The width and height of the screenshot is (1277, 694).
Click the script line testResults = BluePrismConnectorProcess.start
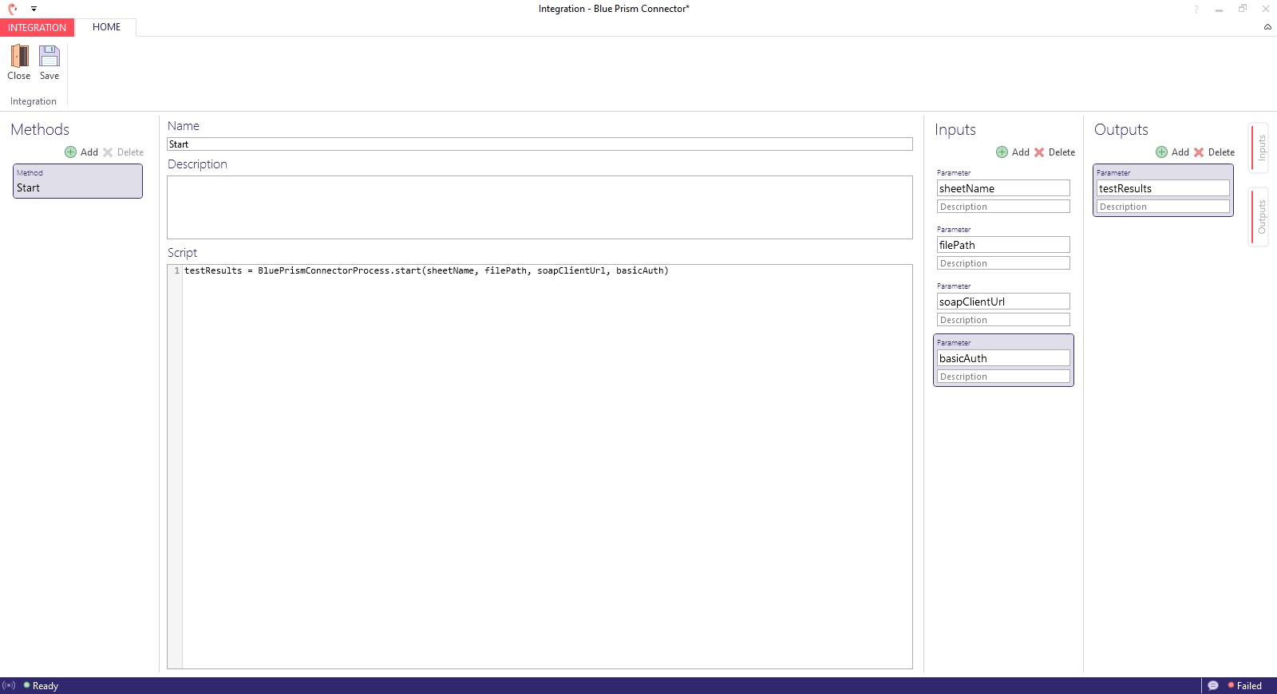426,270
